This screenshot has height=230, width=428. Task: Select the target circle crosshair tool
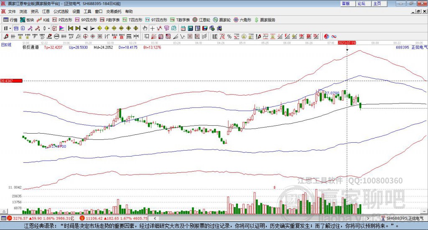[85, 36]
